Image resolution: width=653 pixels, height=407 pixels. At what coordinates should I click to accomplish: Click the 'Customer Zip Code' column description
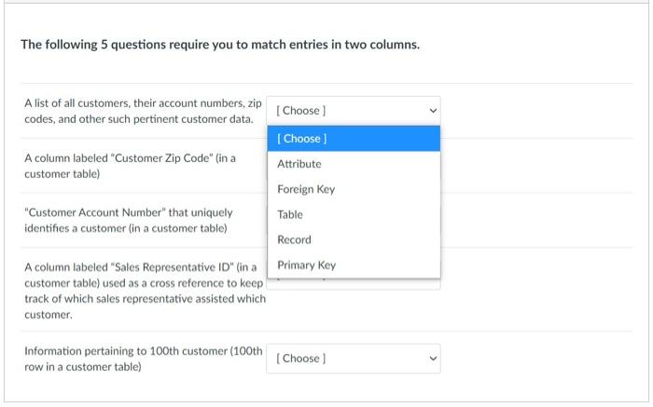(130, 166)
